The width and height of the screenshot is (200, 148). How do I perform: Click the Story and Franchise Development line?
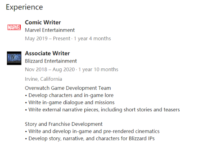point(64,124)
